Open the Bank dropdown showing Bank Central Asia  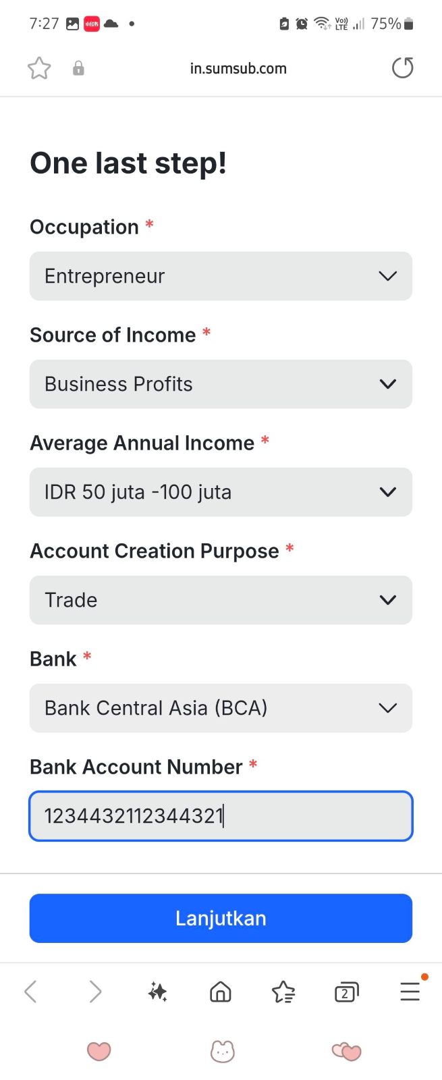(x=220, y=708)
